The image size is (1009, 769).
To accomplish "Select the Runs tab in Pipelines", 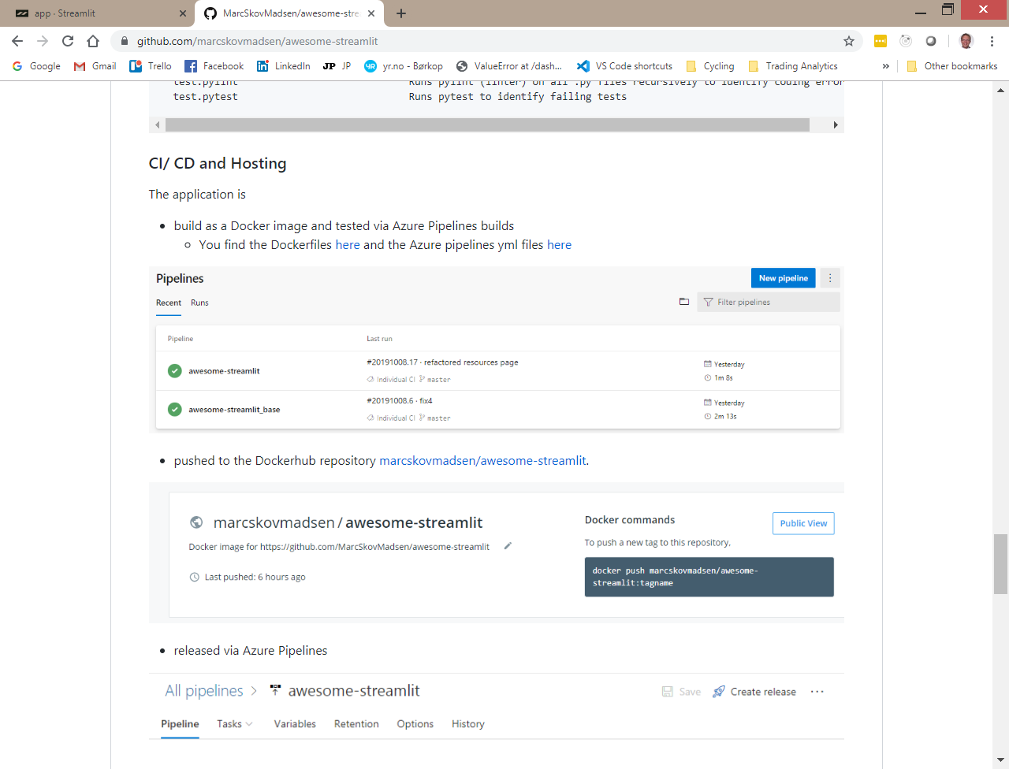I will [x=199, y=303].
